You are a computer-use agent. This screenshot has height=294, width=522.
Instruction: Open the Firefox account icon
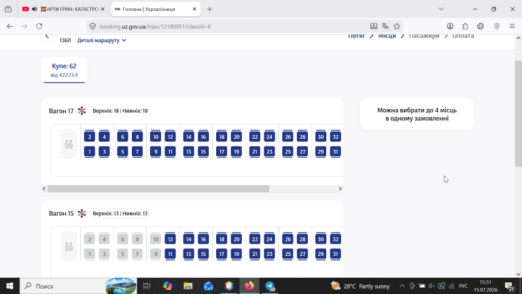[450, 27]
